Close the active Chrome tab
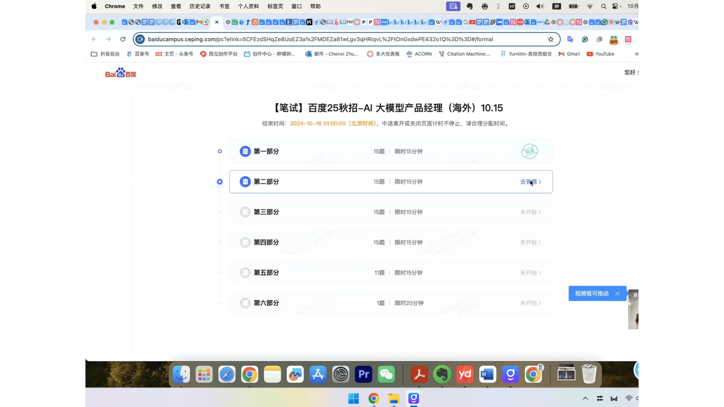This screenshot has width=724, height=407. [x=217, y=22]
